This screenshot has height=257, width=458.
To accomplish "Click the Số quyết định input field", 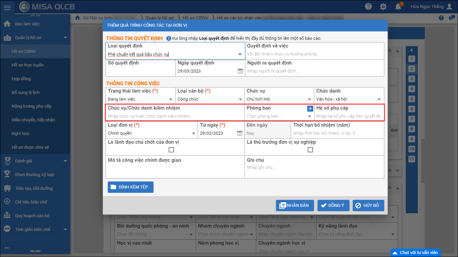I will [x=140, y=71].
